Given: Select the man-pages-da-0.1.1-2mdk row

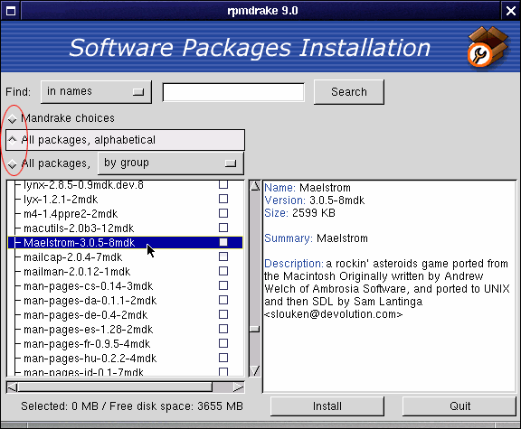Looking at the screenshot, I should pyautogui.click(x=125, y=301).
